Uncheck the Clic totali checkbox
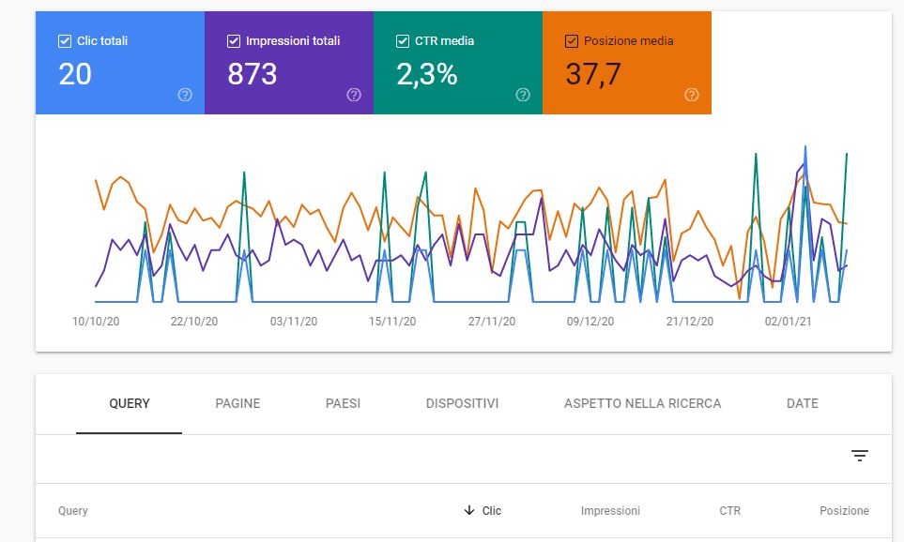Viewport: 904px width, 542px height. coord(65,41)
